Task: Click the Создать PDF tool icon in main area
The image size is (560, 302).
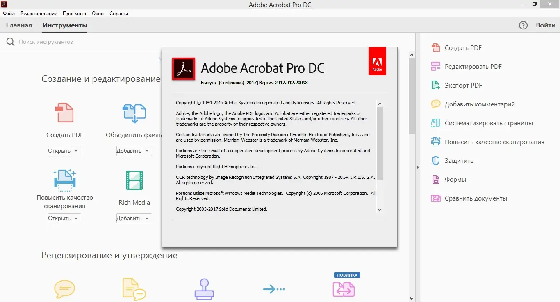Action: pyautogui.click(x=64, y=113)
